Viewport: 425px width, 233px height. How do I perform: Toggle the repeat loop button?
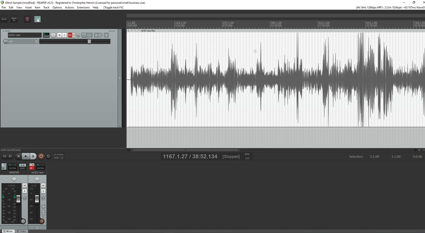pyautogui.click(x=48, y=156)
